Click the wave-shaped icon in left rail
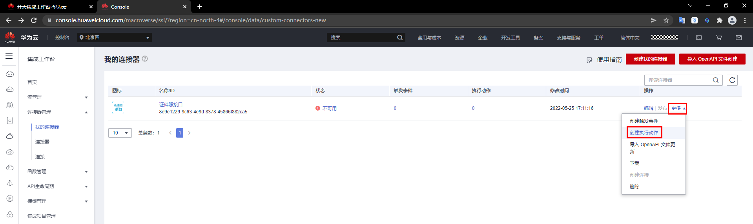 [10, 105]
